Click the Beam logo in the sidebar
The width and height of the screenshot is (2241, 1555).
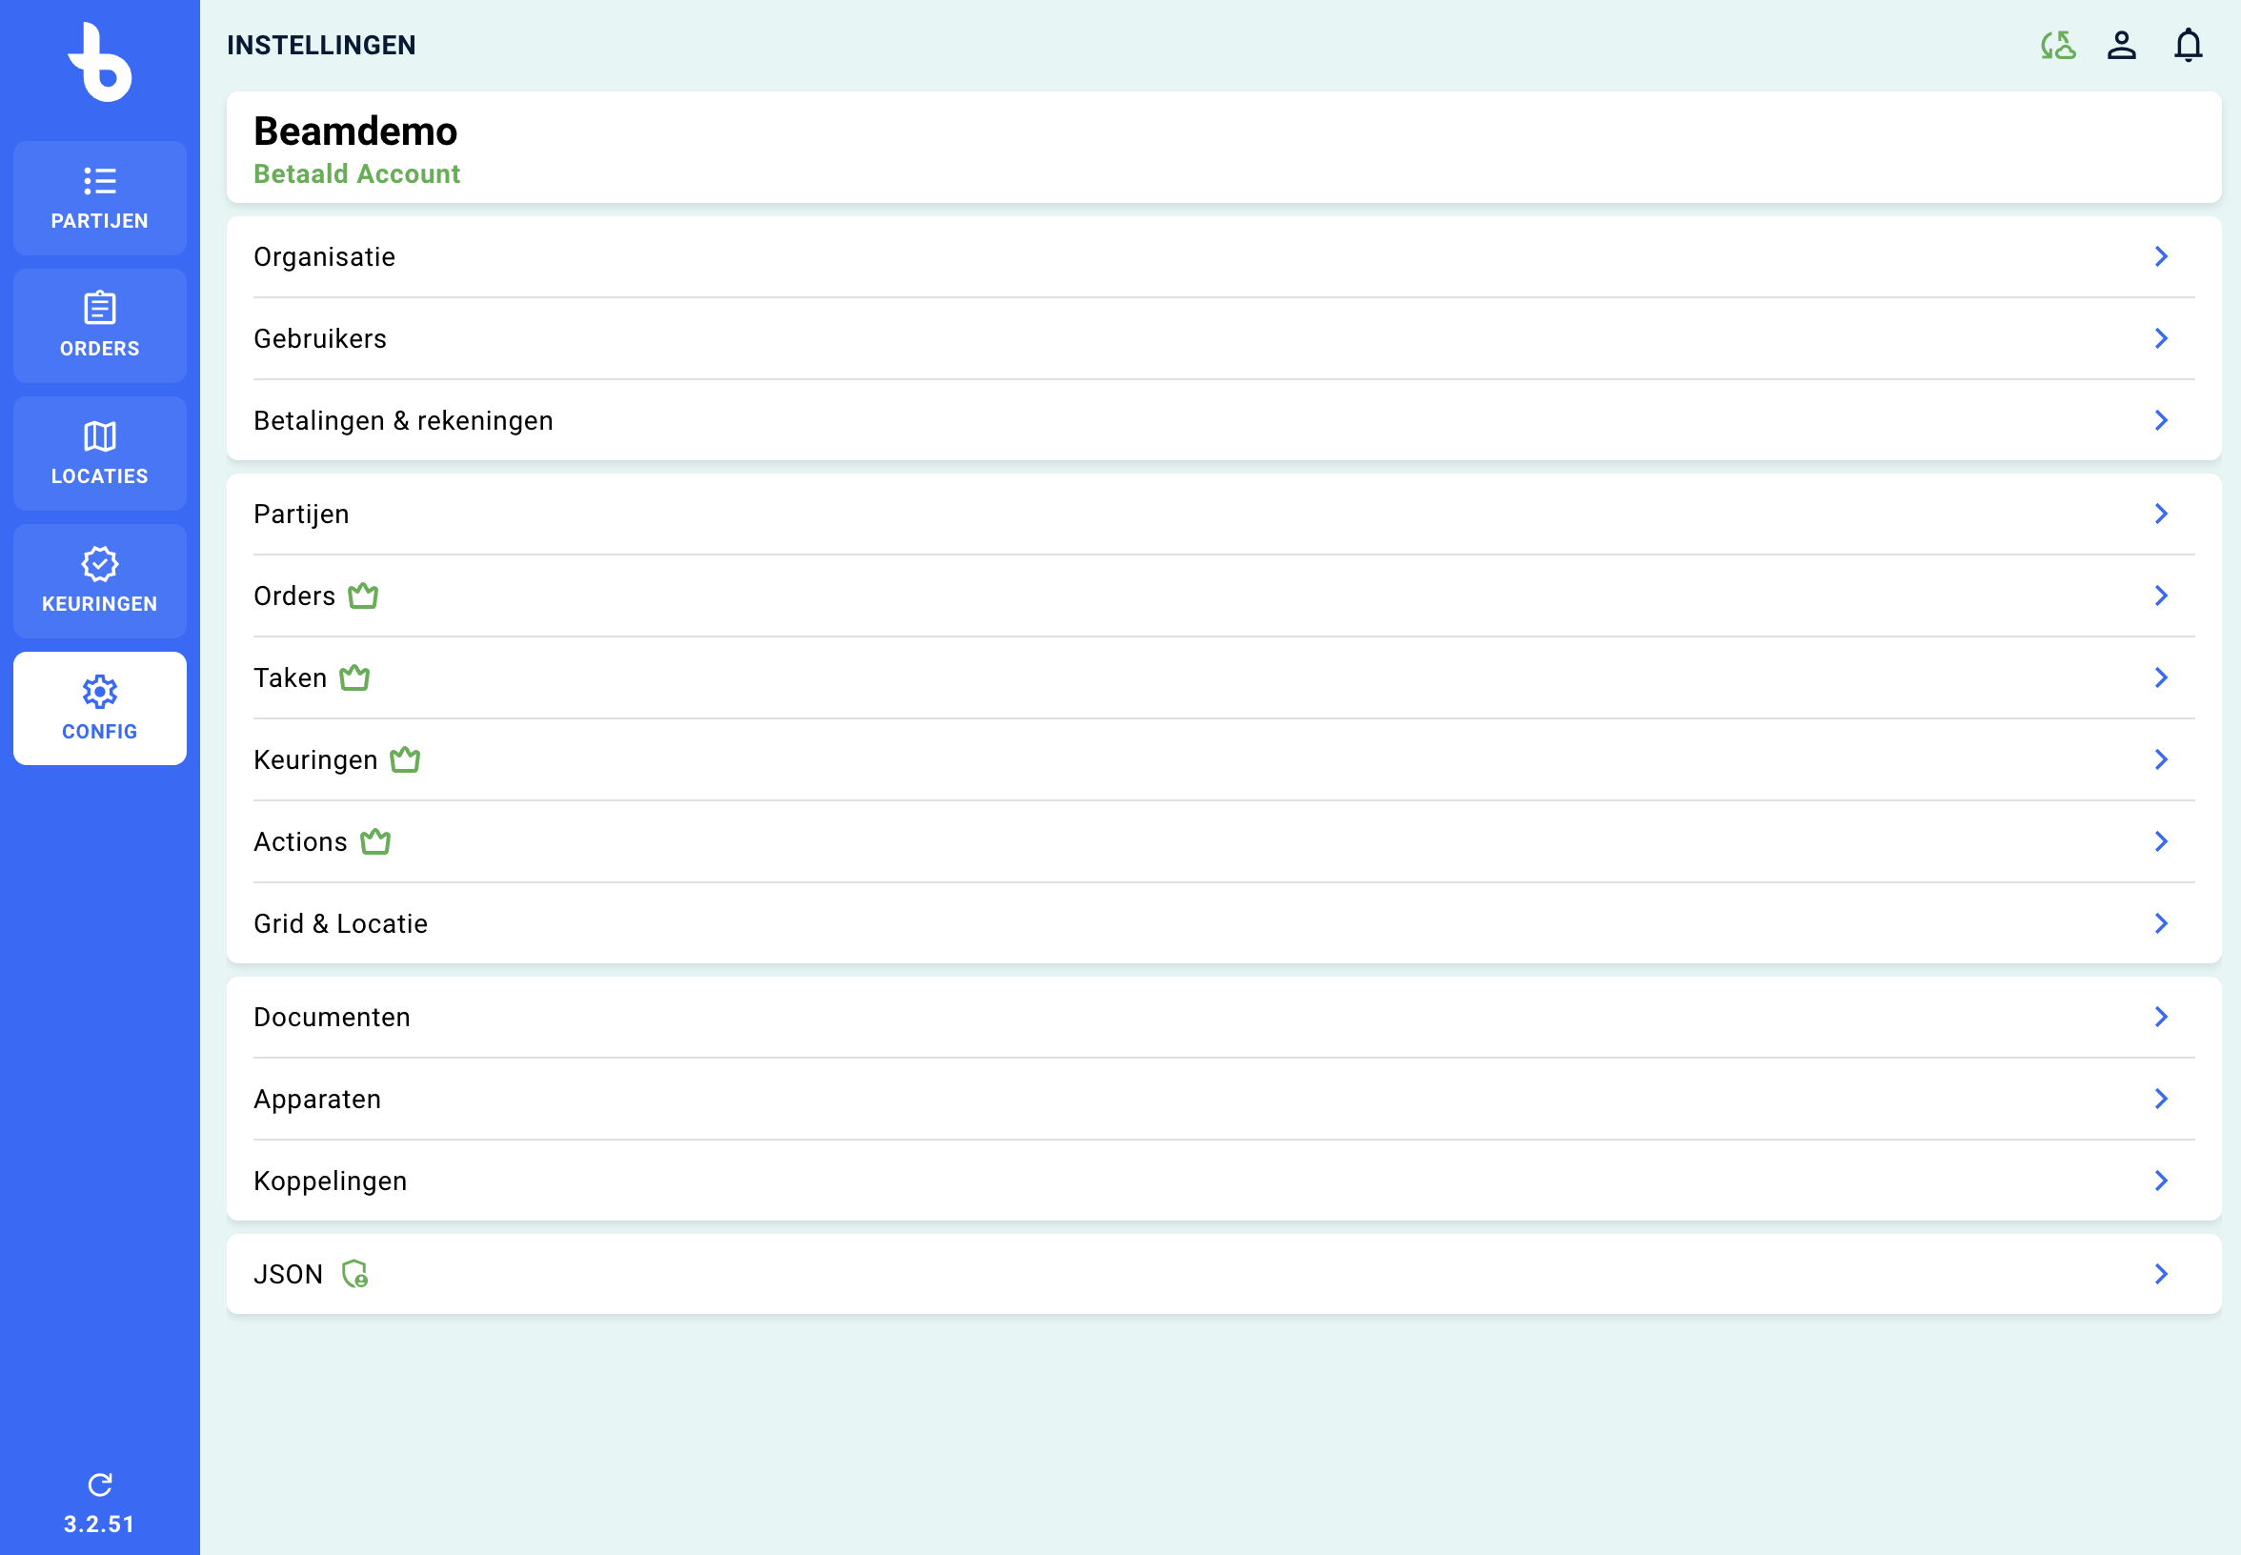(x=99, y=62)
